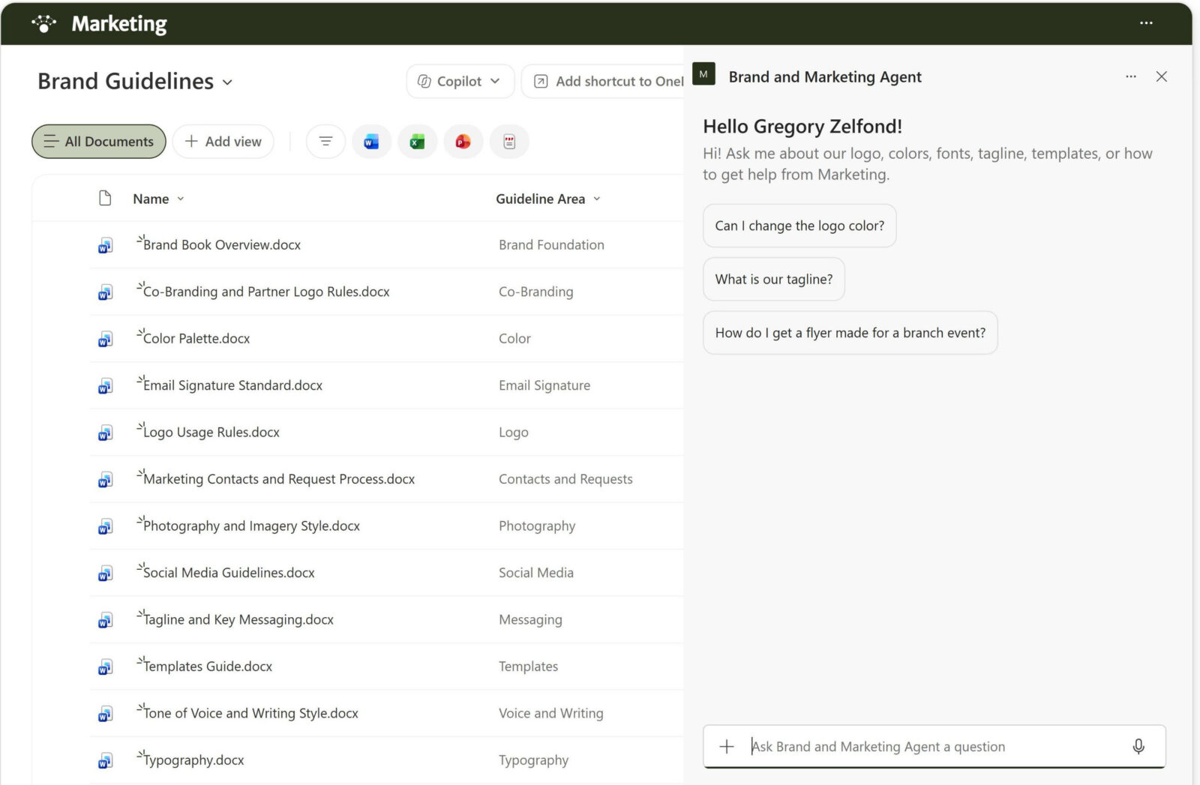
Task: Click the Contacts and Requests cell
Action: point(565,479)
